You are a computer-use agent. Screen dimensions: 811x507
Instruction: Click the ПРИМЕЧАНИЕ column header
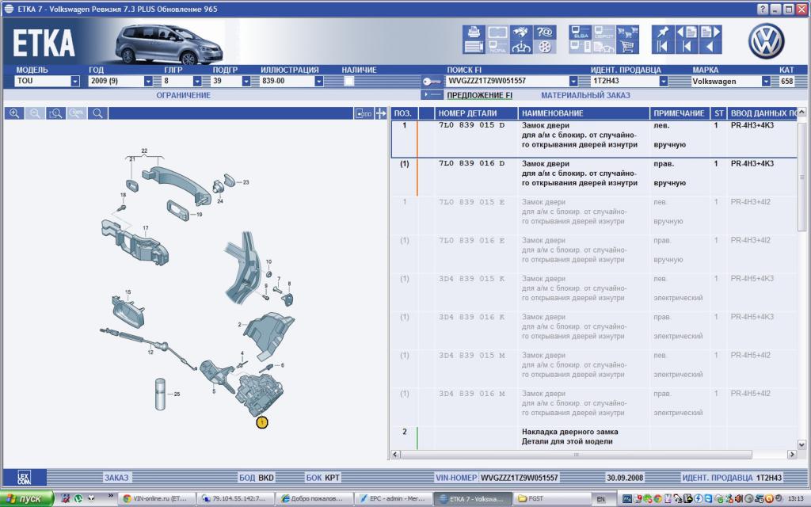point(680,113)
